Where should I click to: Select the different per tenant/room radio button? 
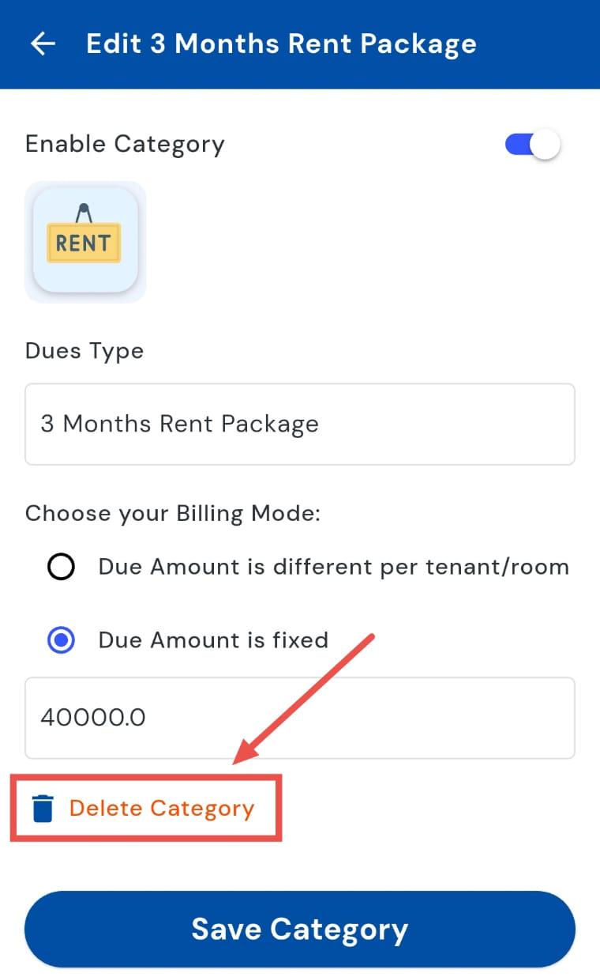coord(61,567)
